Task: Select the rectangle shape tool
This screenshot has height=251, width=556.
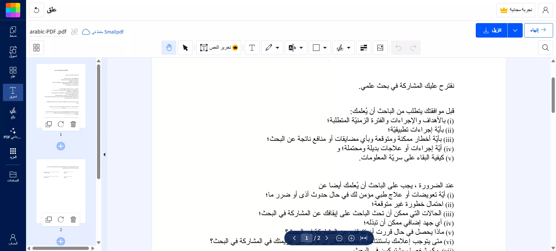Action: [316, 48]
